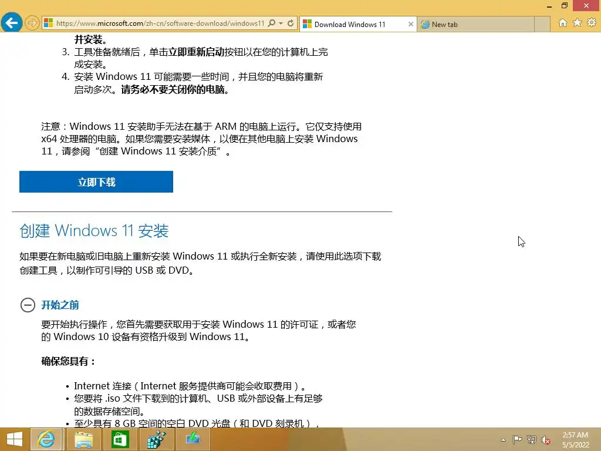Click the 创建 Windows 11 安装 heading
The image size is (601, 451).
94,230
